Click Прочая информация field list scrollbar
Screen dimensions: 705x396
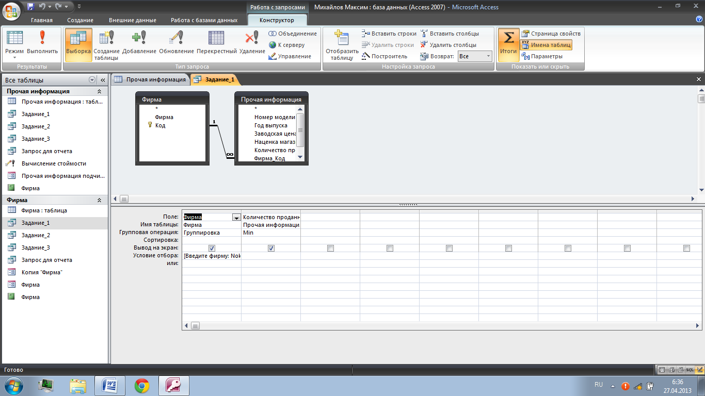tap(300, 133)
